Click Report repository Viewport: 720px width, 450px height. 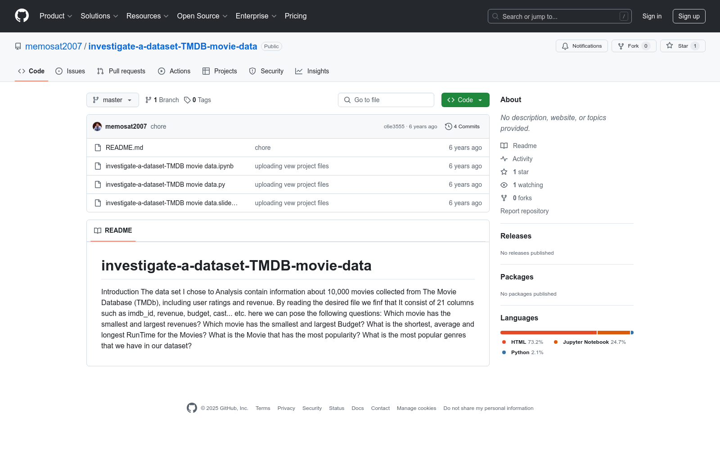(x=524, y=211)
